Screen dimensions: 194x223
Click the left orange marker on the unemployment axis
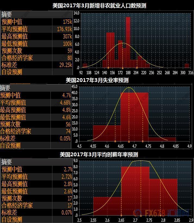click(115, 142)
